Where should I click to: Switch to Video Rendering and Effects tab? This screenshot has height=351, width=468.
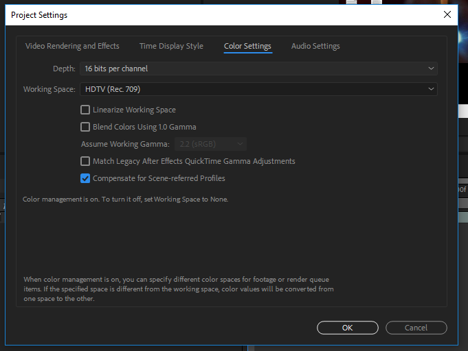coord(72,46)
